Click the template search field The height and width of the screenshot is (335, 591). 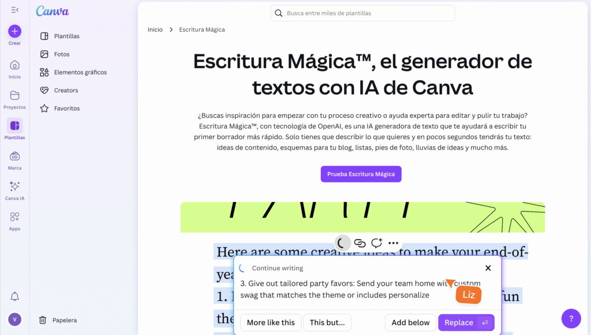[369, 13]
